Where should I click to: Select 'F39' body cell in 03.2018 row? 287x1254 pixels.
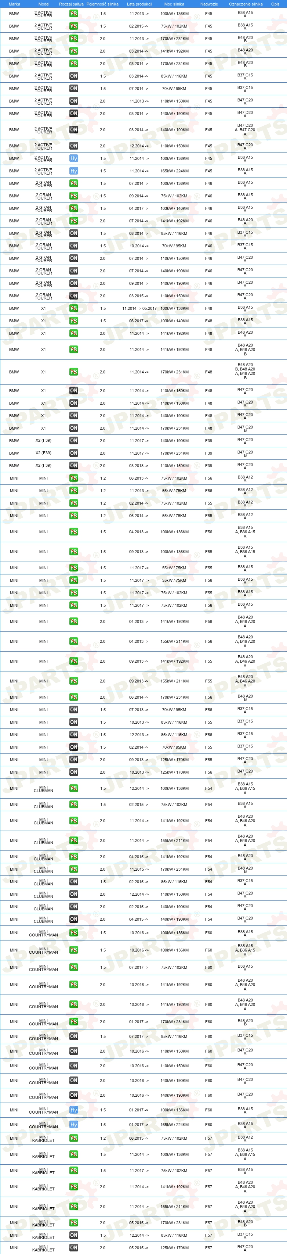(x=209, y=465)
